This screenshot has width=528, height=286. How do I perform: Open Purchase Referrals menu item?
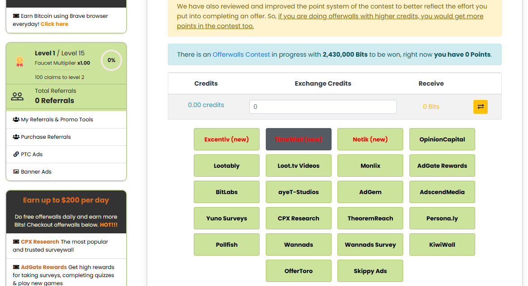point(66,137)
